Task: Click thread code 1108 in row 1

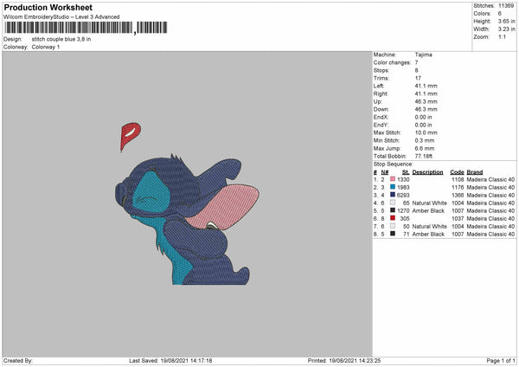Action: click(458, 179)
